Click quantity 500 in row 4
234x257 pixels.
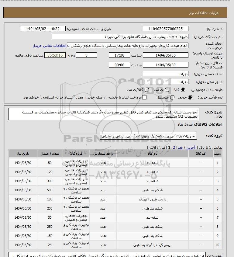point(50,190)
